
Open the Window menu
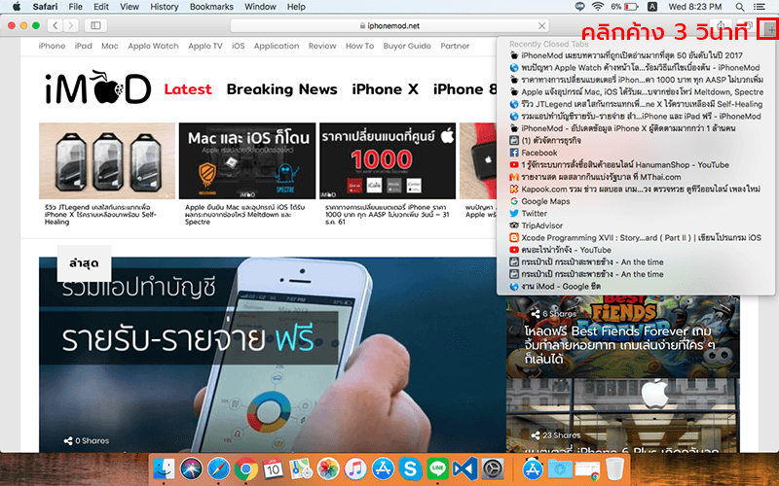260,7
